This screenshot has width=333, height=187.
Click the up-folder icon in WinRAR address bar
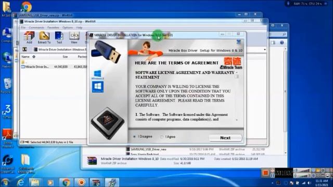[24, 49]
